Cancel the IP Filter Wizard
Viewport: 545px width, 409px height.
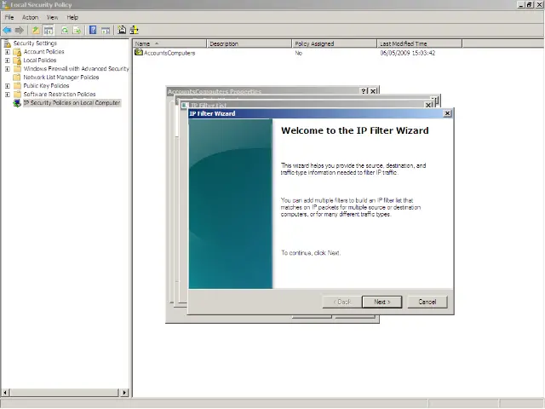click(427, 302)
